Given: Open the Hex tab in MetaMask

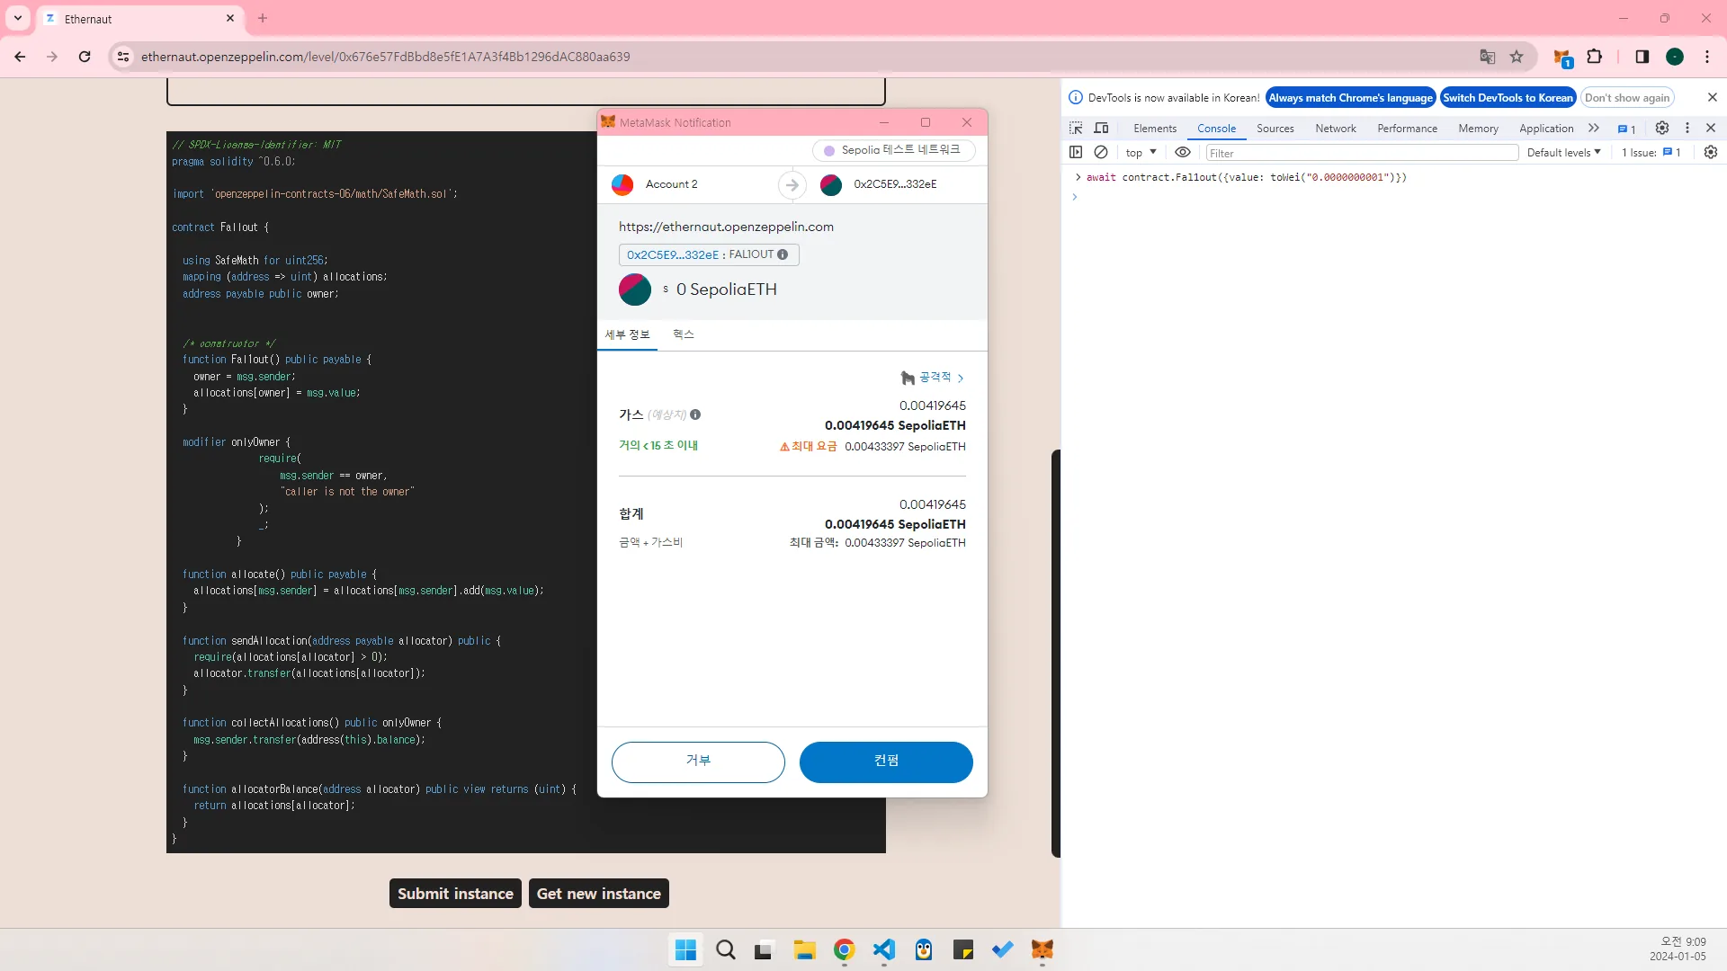Looking at the screenshot, I should (x=684, y=334).
